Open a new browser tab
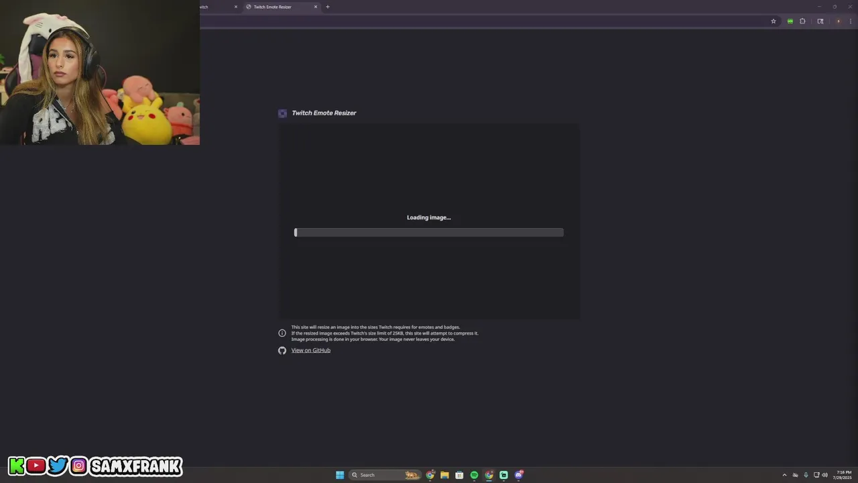858x483 pixels. [x=328, y=7]
